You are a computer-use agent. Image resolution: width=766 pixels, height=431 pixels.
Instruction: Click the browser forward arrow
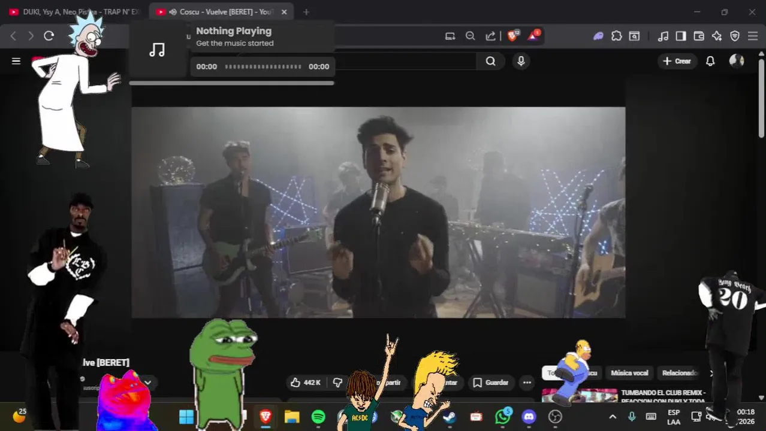click(31, 36)
